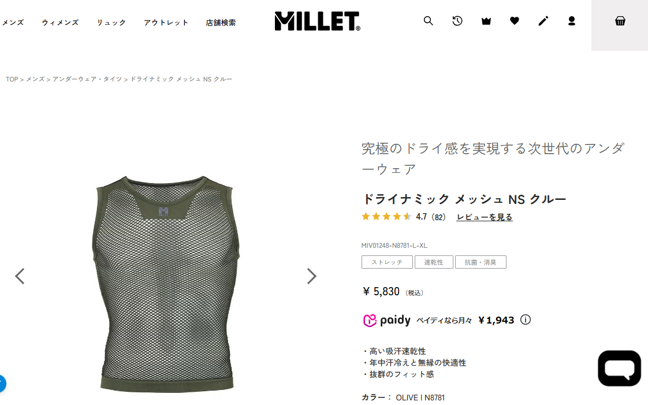
Task: Show next product image arrow
Action: (312, 276)
